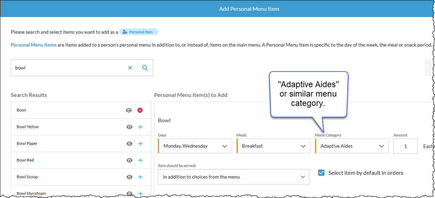Follow the Personal Menu Items link

click(x=33, y=45)
